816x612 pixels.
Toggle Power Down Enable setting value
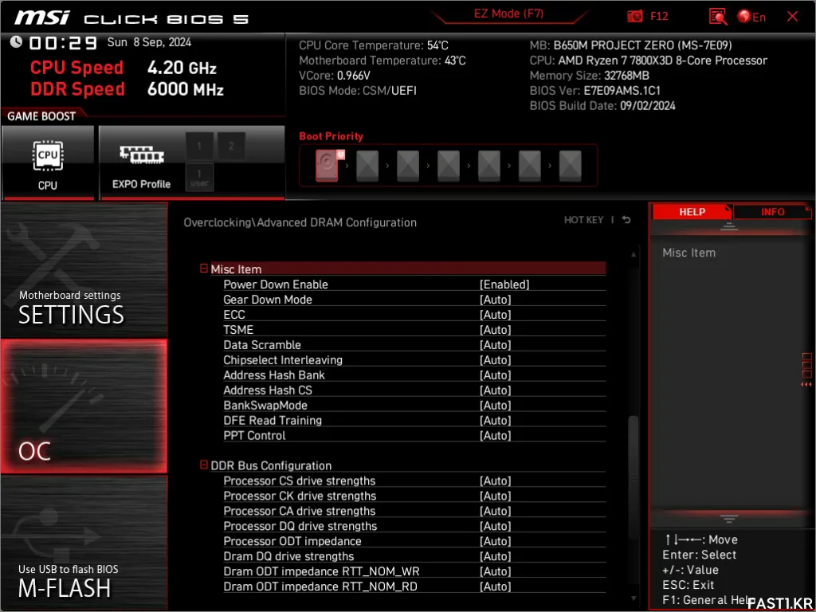[x=504, y=284]
